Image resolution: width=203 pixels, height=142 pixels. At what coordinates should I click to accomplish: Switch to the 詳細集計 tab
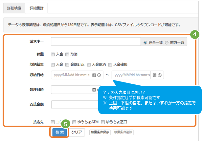[x=37, y=8]
